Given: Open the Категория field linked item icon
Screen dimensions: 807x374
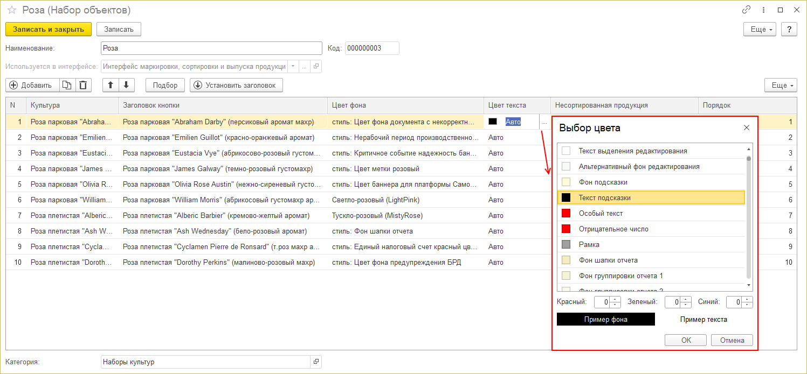Looking at the screenshot, I should click(316, 362).
